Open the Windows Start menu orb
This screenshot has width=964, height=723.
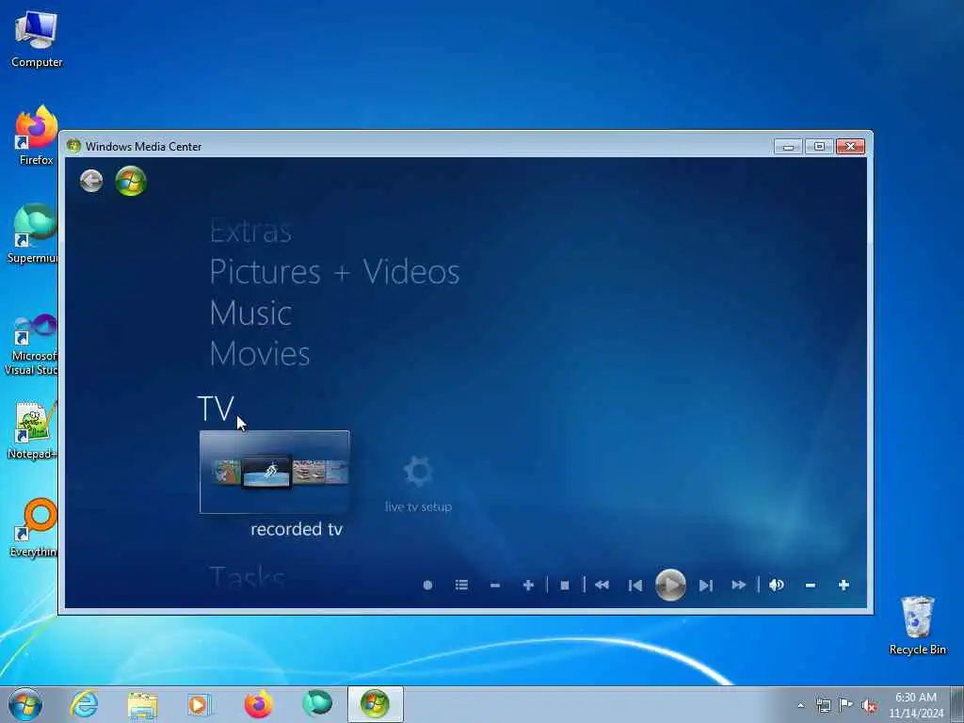[x=25, y=704]
